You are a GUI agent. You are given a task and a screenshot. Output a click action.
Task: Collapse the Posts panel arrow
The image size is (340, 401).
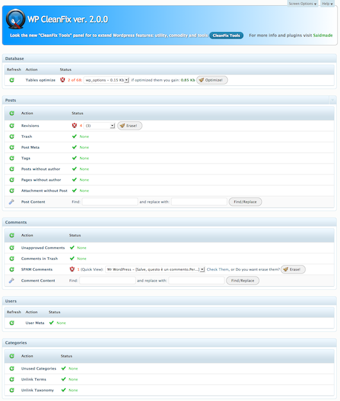click(x=332, y=100)
